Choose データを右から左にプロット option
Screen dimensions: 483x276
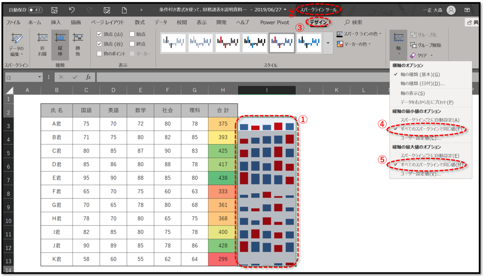click(431, 102)
